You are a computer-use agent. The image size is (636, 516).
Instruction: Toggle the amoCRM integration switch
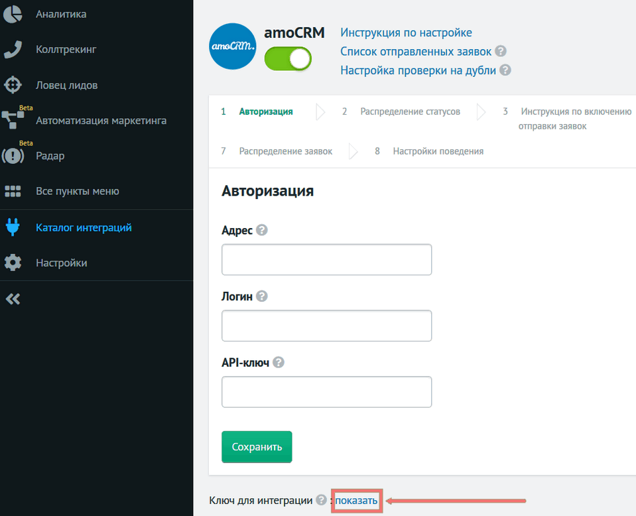pyautogui.click(x=288, y=59)
